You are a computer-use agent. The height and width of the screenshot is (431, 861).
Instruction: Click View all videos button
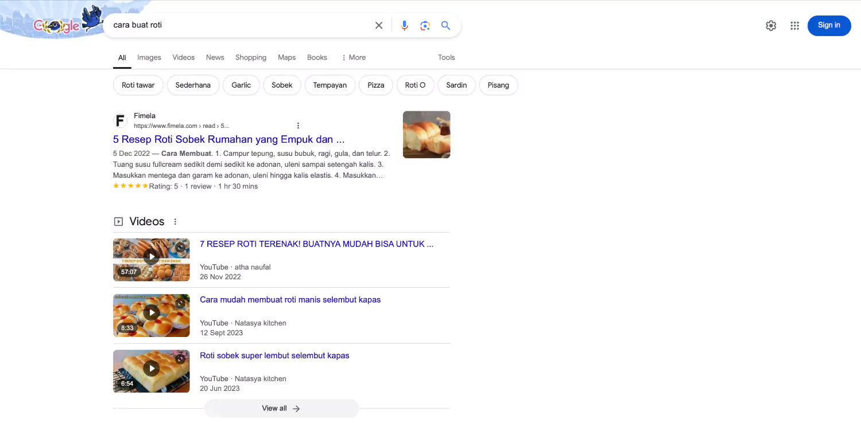point(281,409)
